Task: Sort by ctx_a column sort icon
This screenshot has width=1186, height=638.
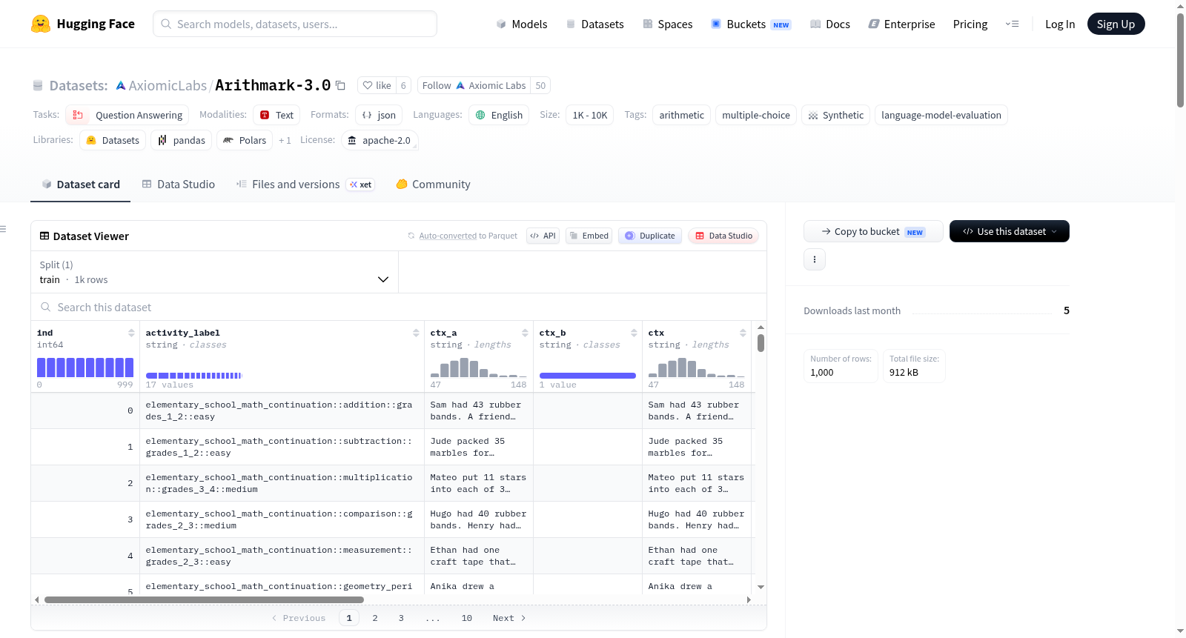Action: [x=525, y=333]
